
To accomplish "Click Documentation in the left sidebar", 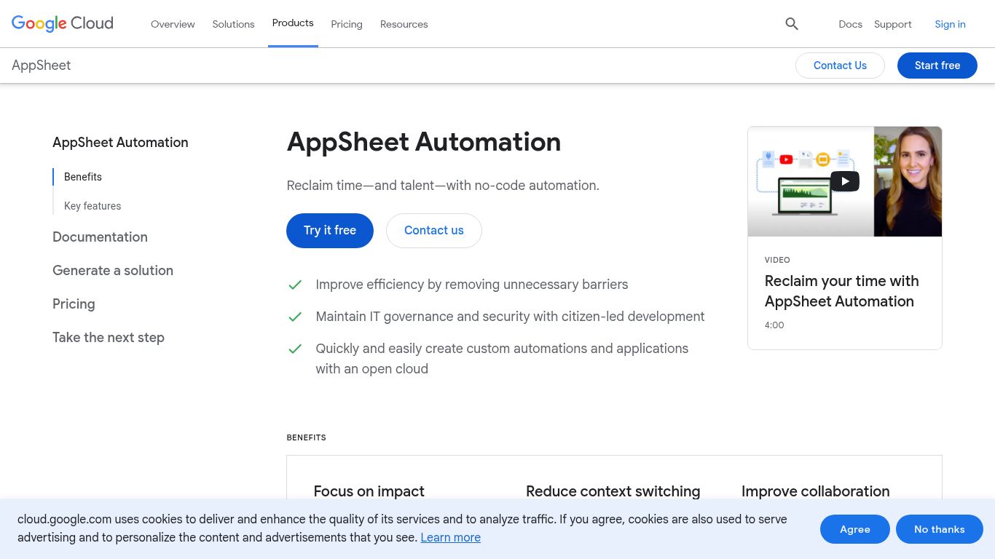I will coord(100,237).
